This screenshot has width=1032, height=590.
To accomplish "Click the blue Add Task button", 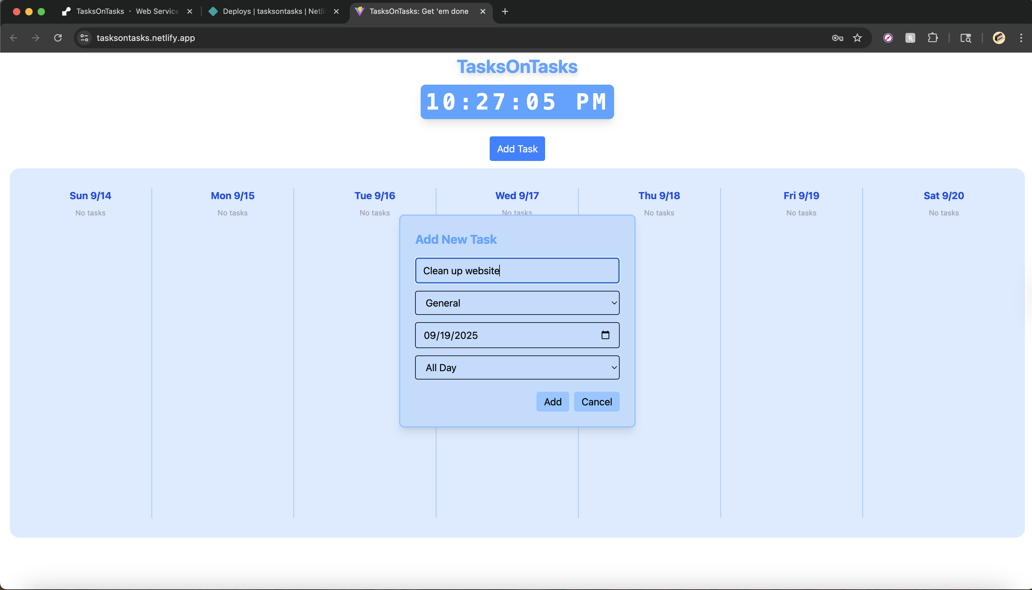I will click(x=517, y=149).
